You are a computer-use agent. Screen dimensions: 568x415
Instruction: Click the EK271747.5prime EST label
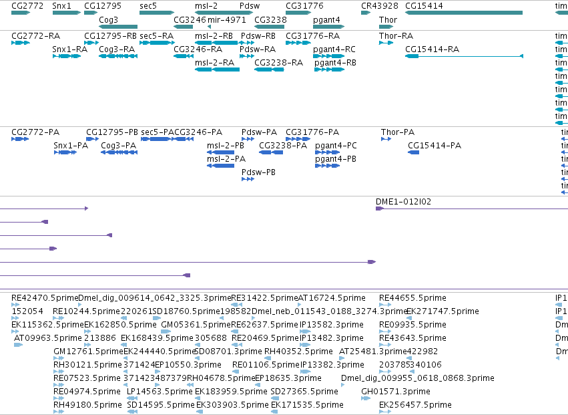(x=443, y=311)
